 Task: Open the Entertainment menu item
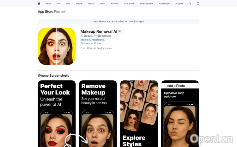point(146,3)
